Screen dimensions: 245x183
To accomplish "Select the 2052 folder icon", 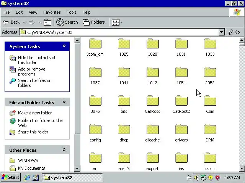I will (210, 72).
